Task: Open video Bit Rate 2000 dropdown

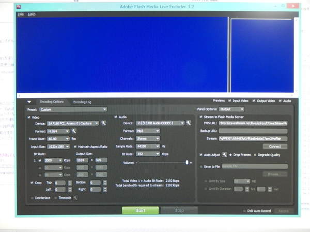Action: (53, 160)
